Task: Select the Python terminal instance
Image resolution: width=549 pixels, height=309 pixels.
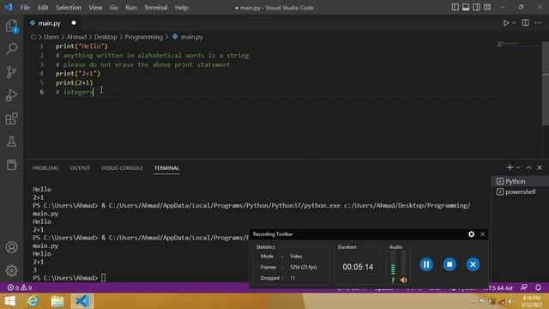Action: click(x=520, y=181)
